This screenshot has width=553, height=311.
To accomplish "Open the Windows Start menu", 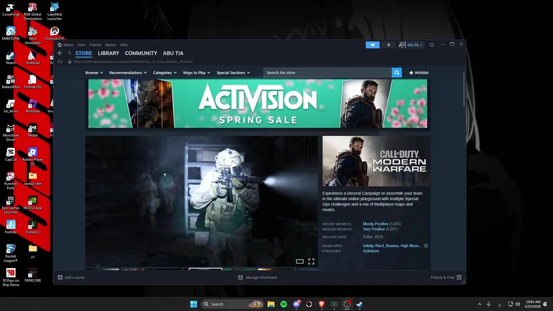I will click(194, 304).
